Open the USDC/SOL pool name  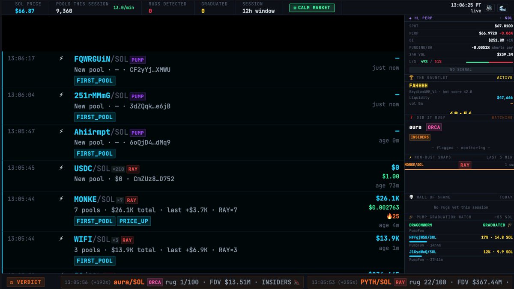pos(92,168)
